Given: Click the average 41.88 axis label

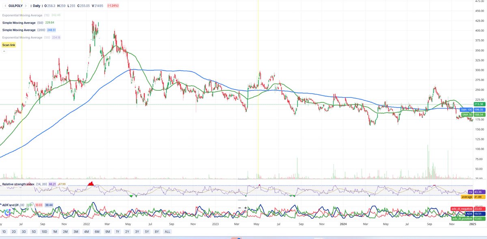Looking at the screenshot, I should click(474, 196).
